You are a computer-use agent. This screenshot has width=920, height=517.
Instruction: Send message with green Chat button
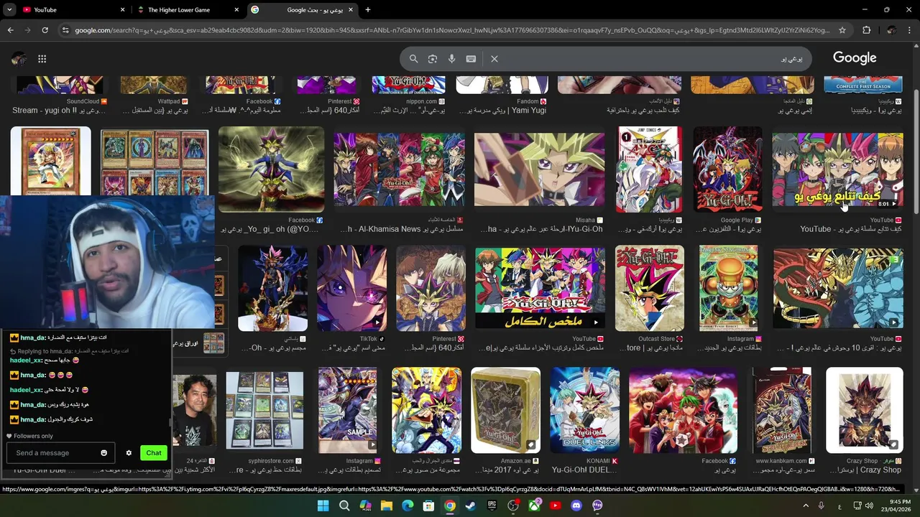pos(154,453)
